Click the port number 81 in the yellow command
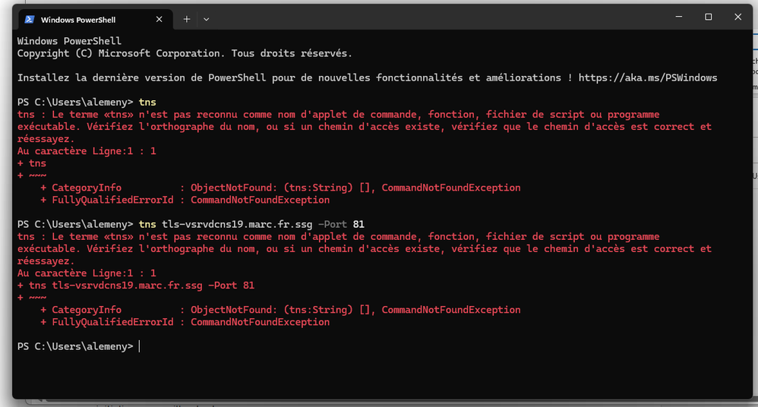This screenshot has width=758, height=407. 358,224
